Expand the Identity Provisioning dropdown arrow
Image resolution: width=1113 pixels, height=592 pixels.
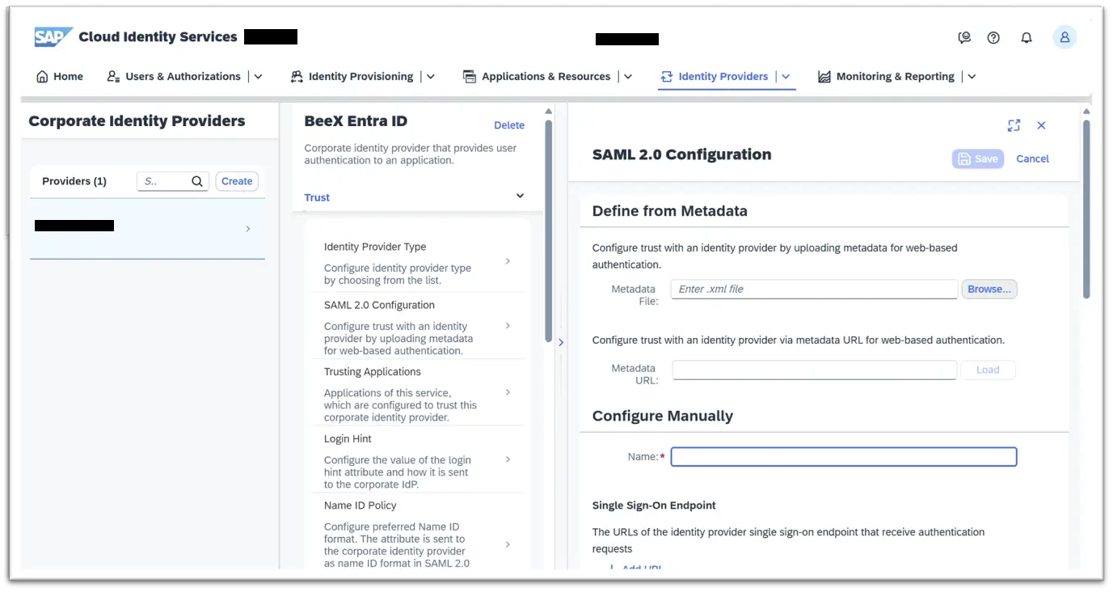click(431, 76)
